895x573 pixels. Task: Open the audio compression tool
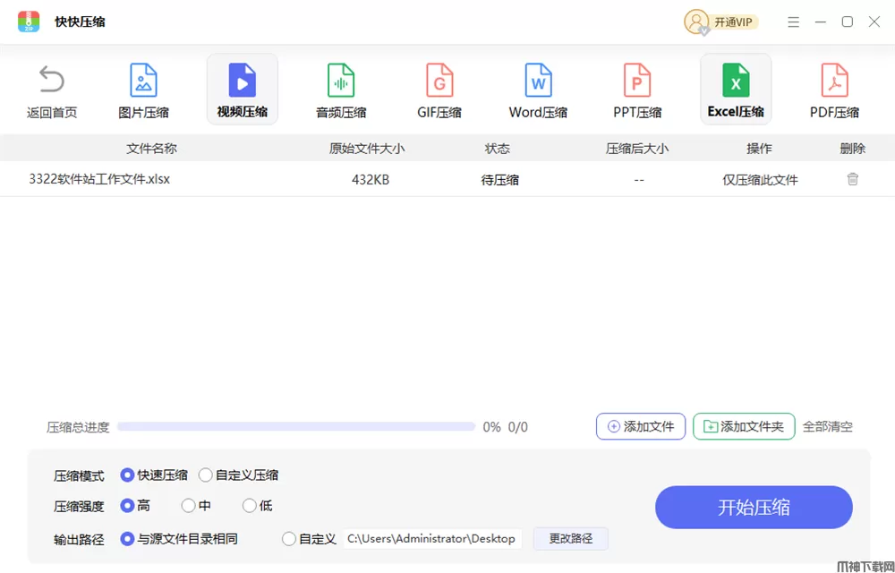(340, 81)
